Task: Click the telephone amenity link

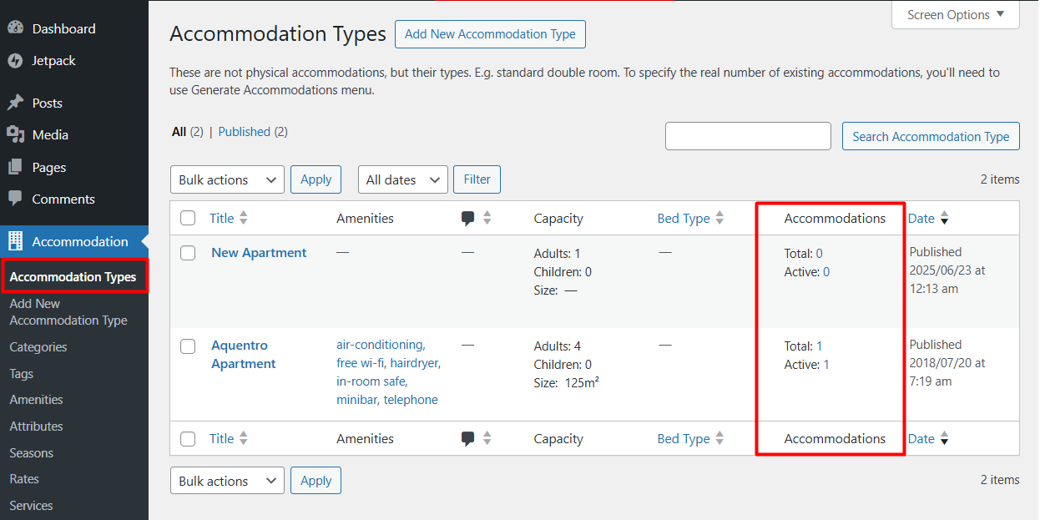Action: [x=411, y=400]
